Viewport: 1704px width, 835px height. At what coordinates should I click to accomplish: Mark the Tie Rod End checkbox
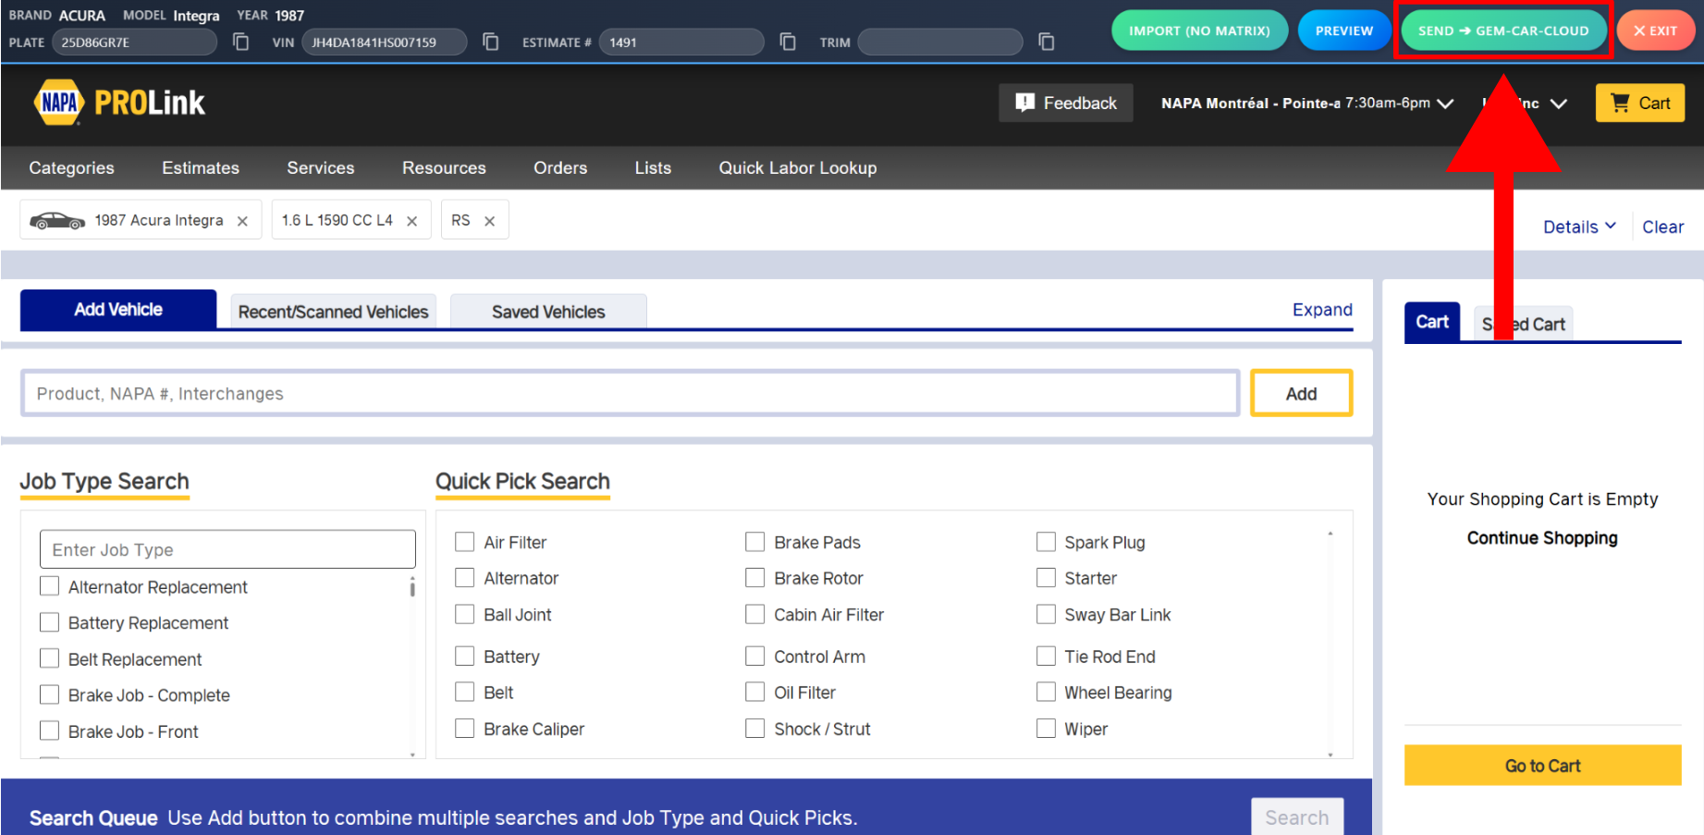coord(1046,657)
